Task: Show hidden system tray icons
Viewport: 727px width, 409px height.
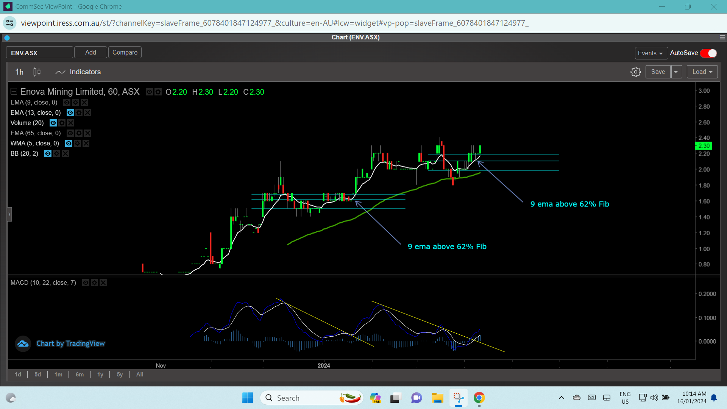Action: pos(562,398)
